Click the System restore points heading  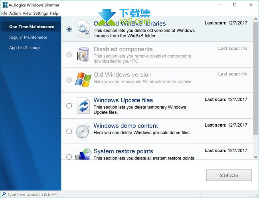(123, 151)
